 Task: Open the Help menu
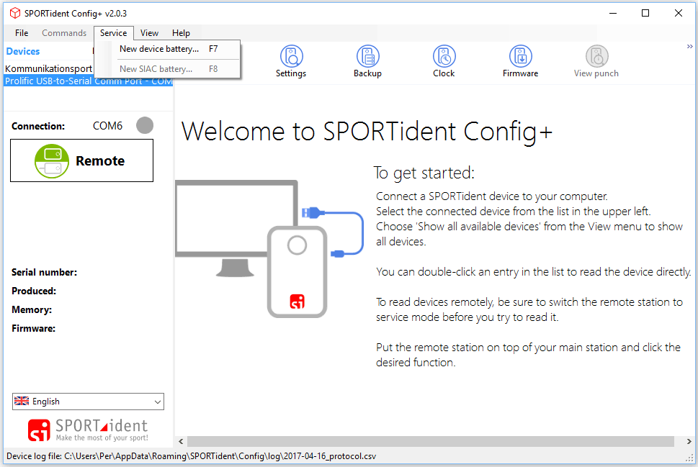182,33
